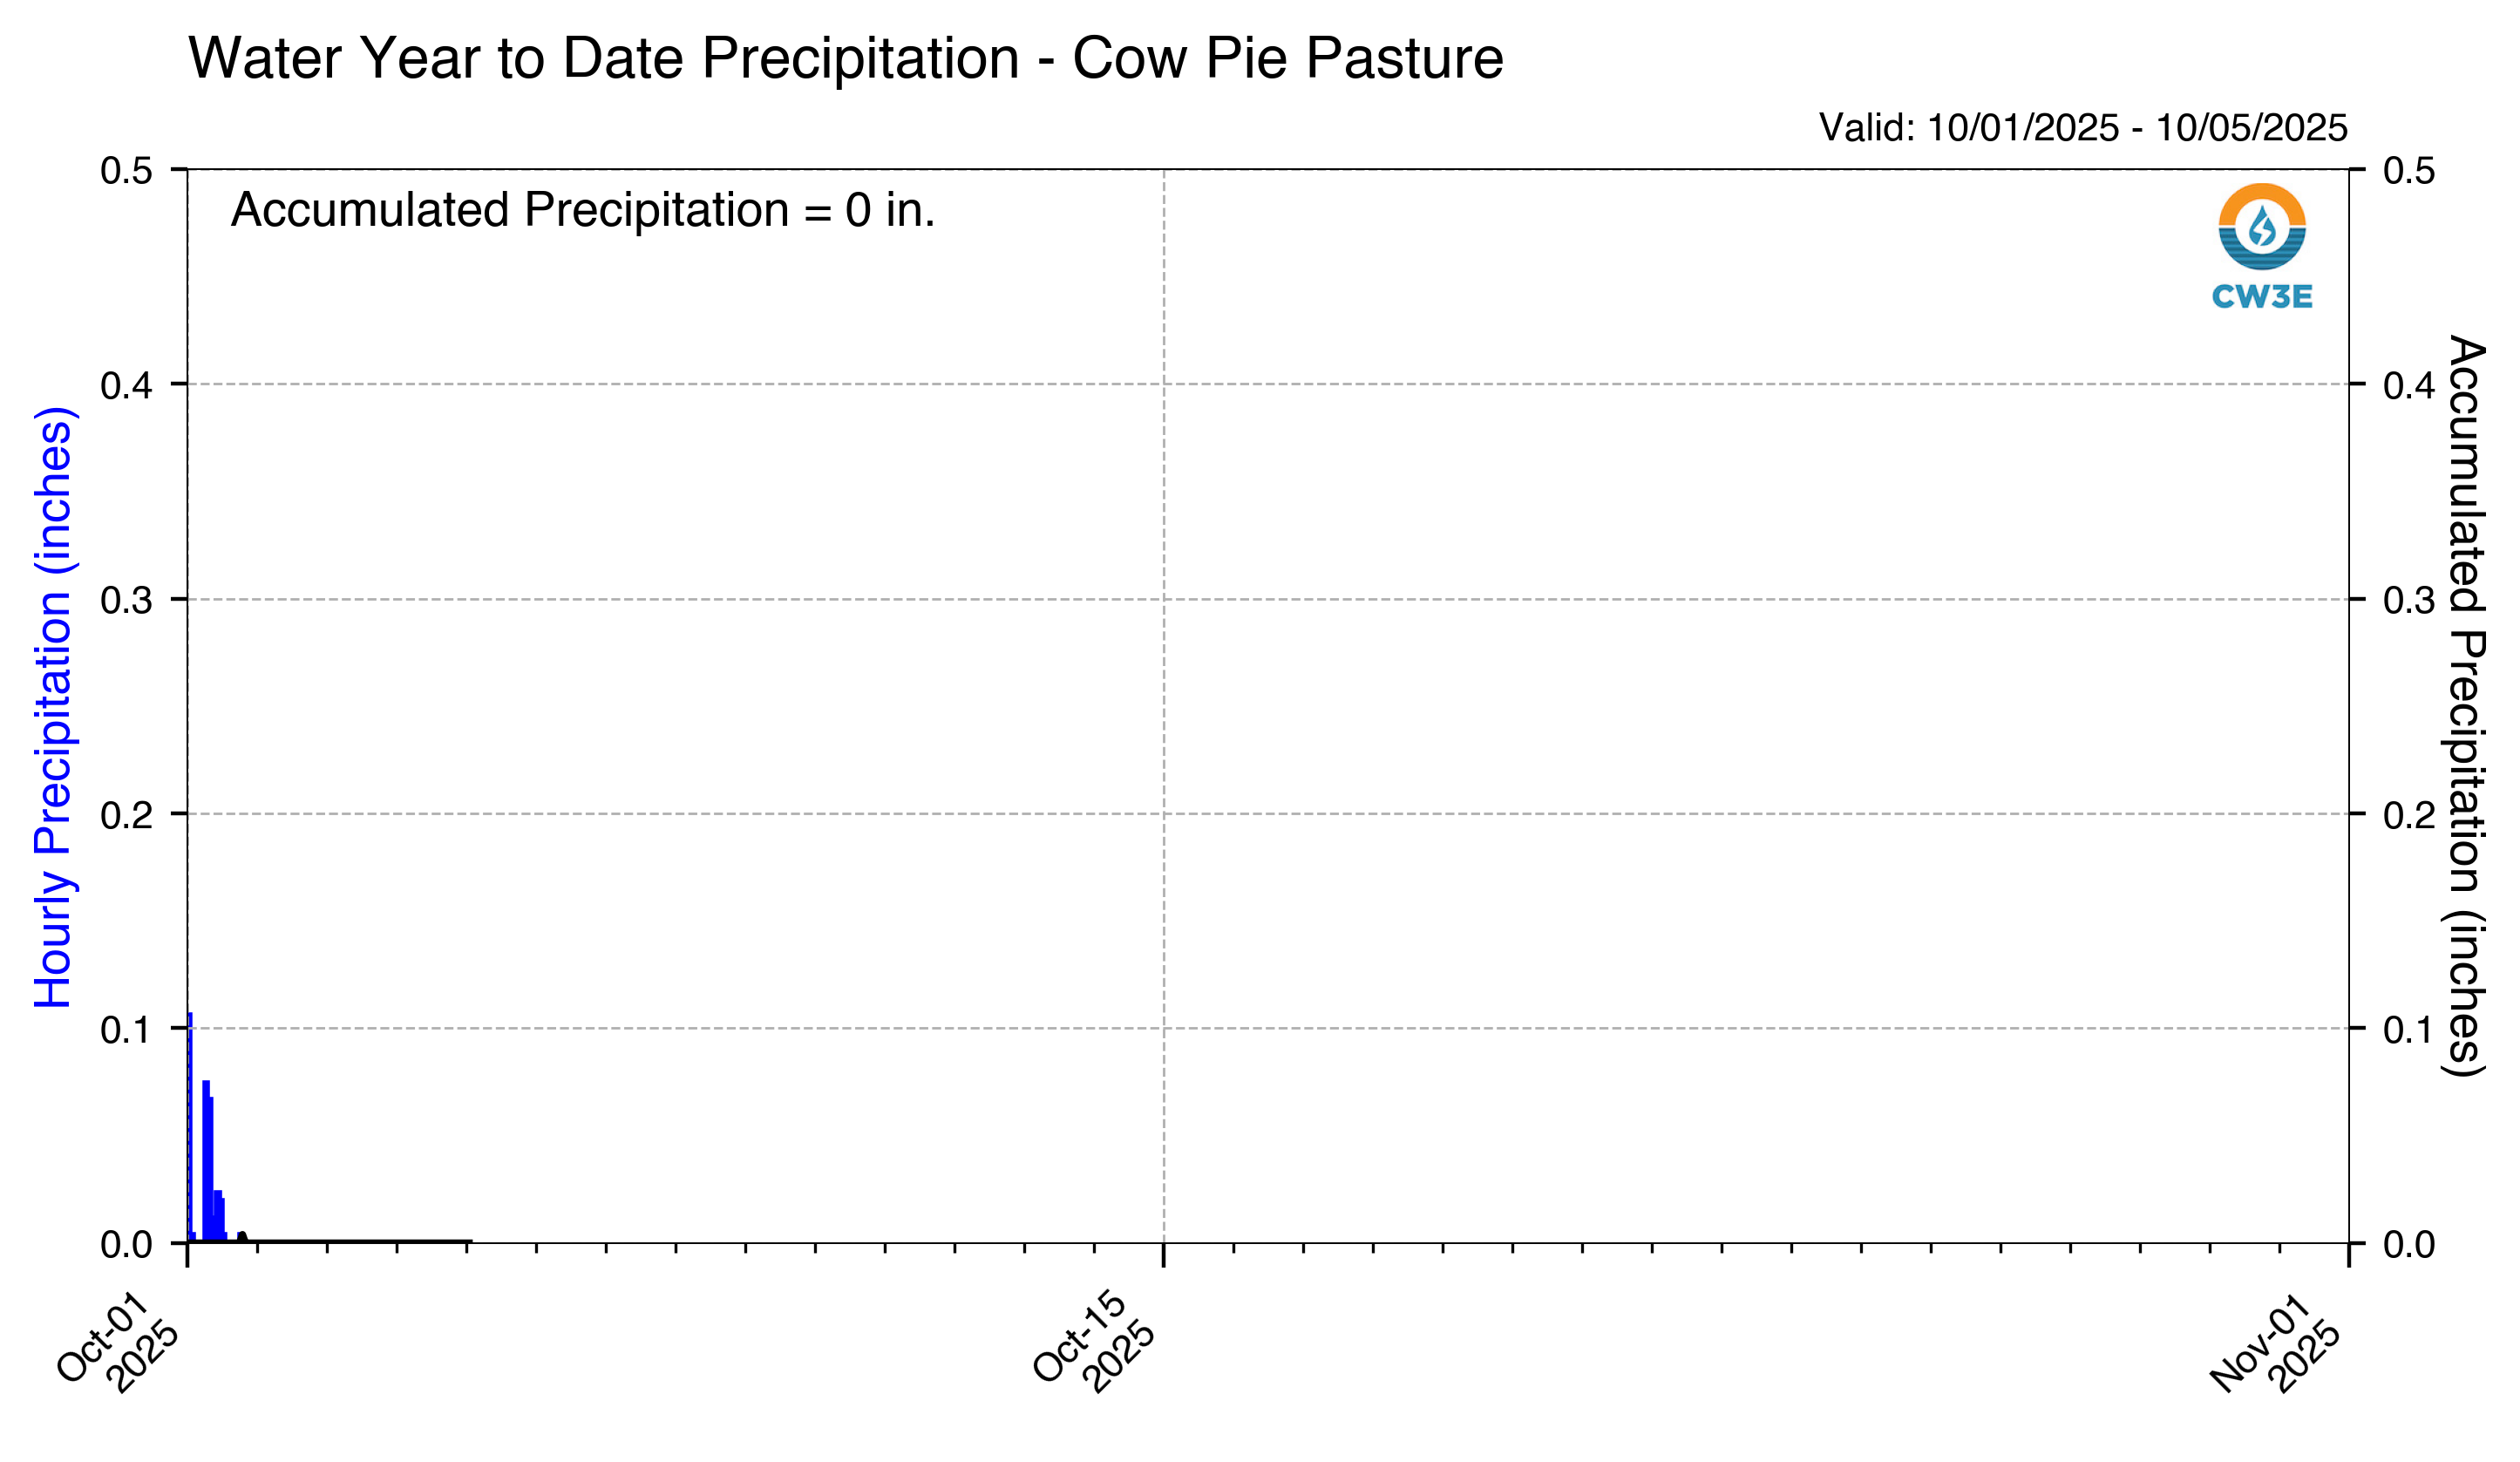Click the right-side Accumulated Precipitation axis label
The height and width of the screenshot is (1462, 2520).
(2466, 705)
